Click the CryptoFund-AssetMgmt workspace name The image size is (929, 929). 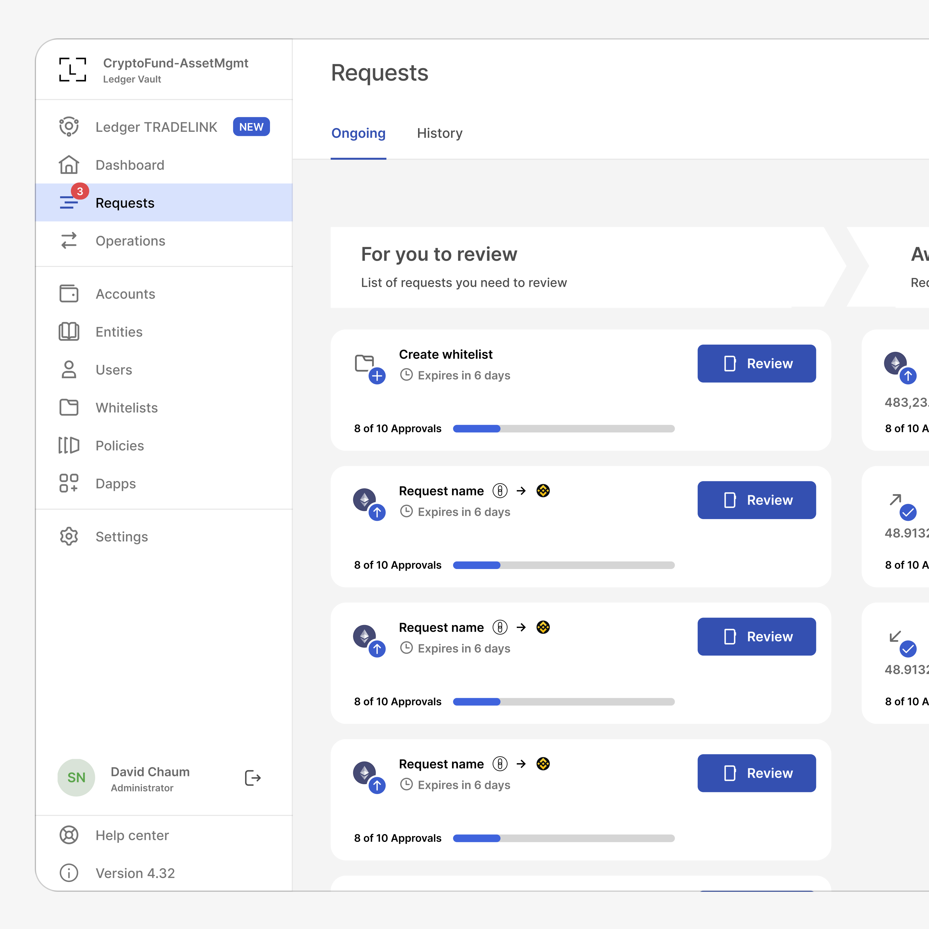tap(176, 63)
